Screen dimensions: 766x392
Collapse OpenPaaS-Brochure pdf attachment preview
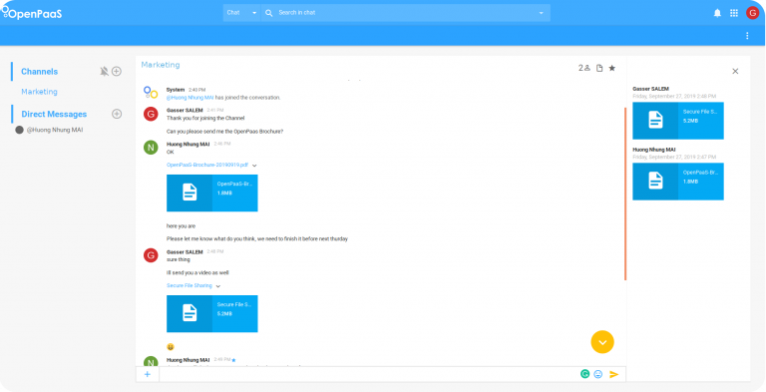coord(254,166)
